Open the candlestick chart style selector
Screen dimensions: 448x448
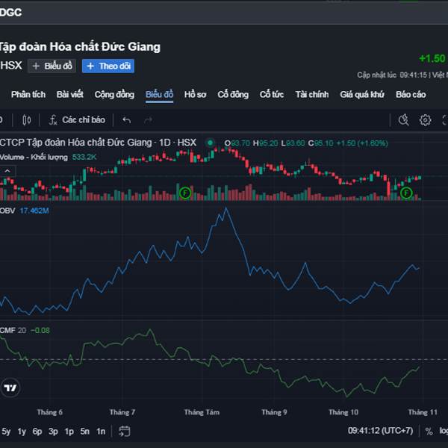coord(27,120)
